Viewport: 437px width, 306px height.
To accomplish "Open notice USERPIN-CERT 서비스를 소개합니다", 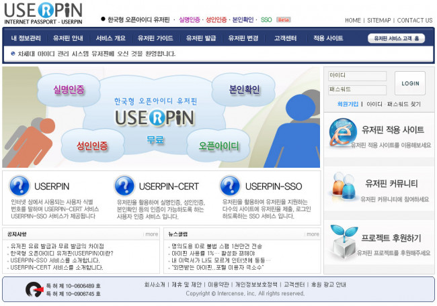I will [56, 268].
